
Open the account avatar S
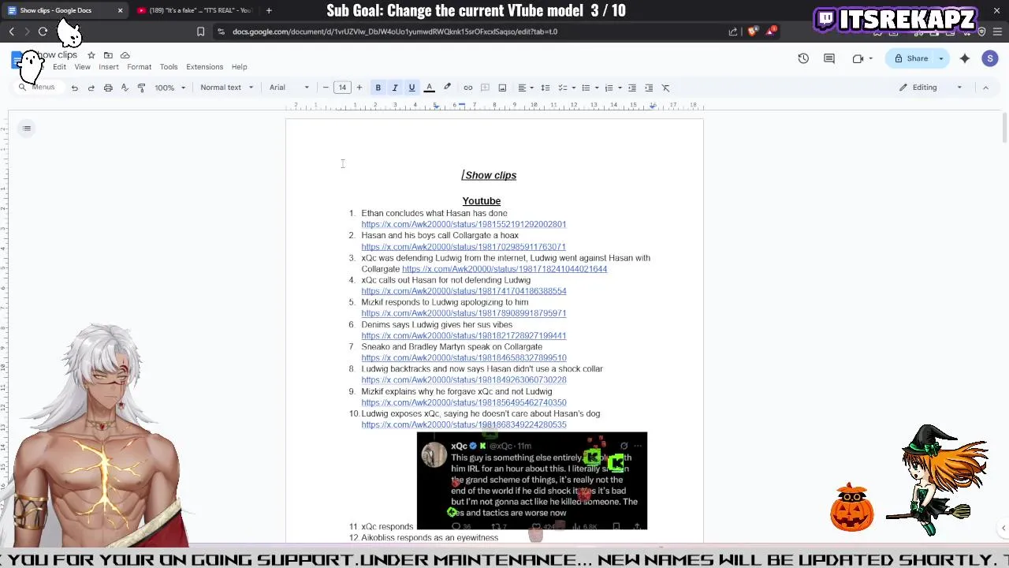pos(990,58)
